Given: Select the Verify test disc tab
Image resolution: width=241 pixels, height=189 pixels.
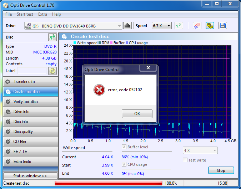Looking at the screenshot, I should (31, 102).
